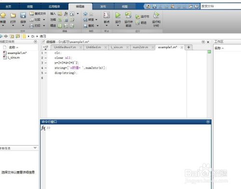Add a new editor tab with plus
The image size is (241, 189).
click(x=188, y=47)
